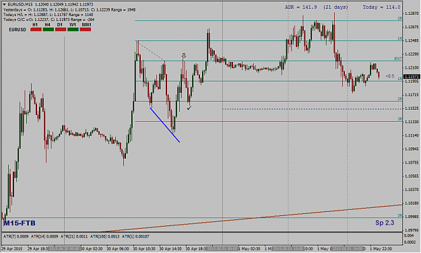The image size is (421, 253).
Task: Click the 1.11525 price on the axis
Action: point(412,108)
